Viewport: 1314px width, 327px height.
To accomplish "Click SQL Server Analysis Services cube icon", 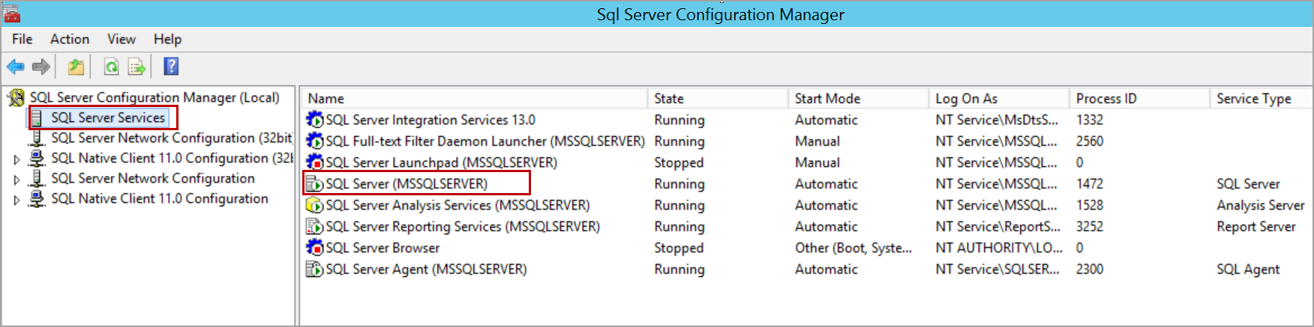I will click(x=314, y=205).
